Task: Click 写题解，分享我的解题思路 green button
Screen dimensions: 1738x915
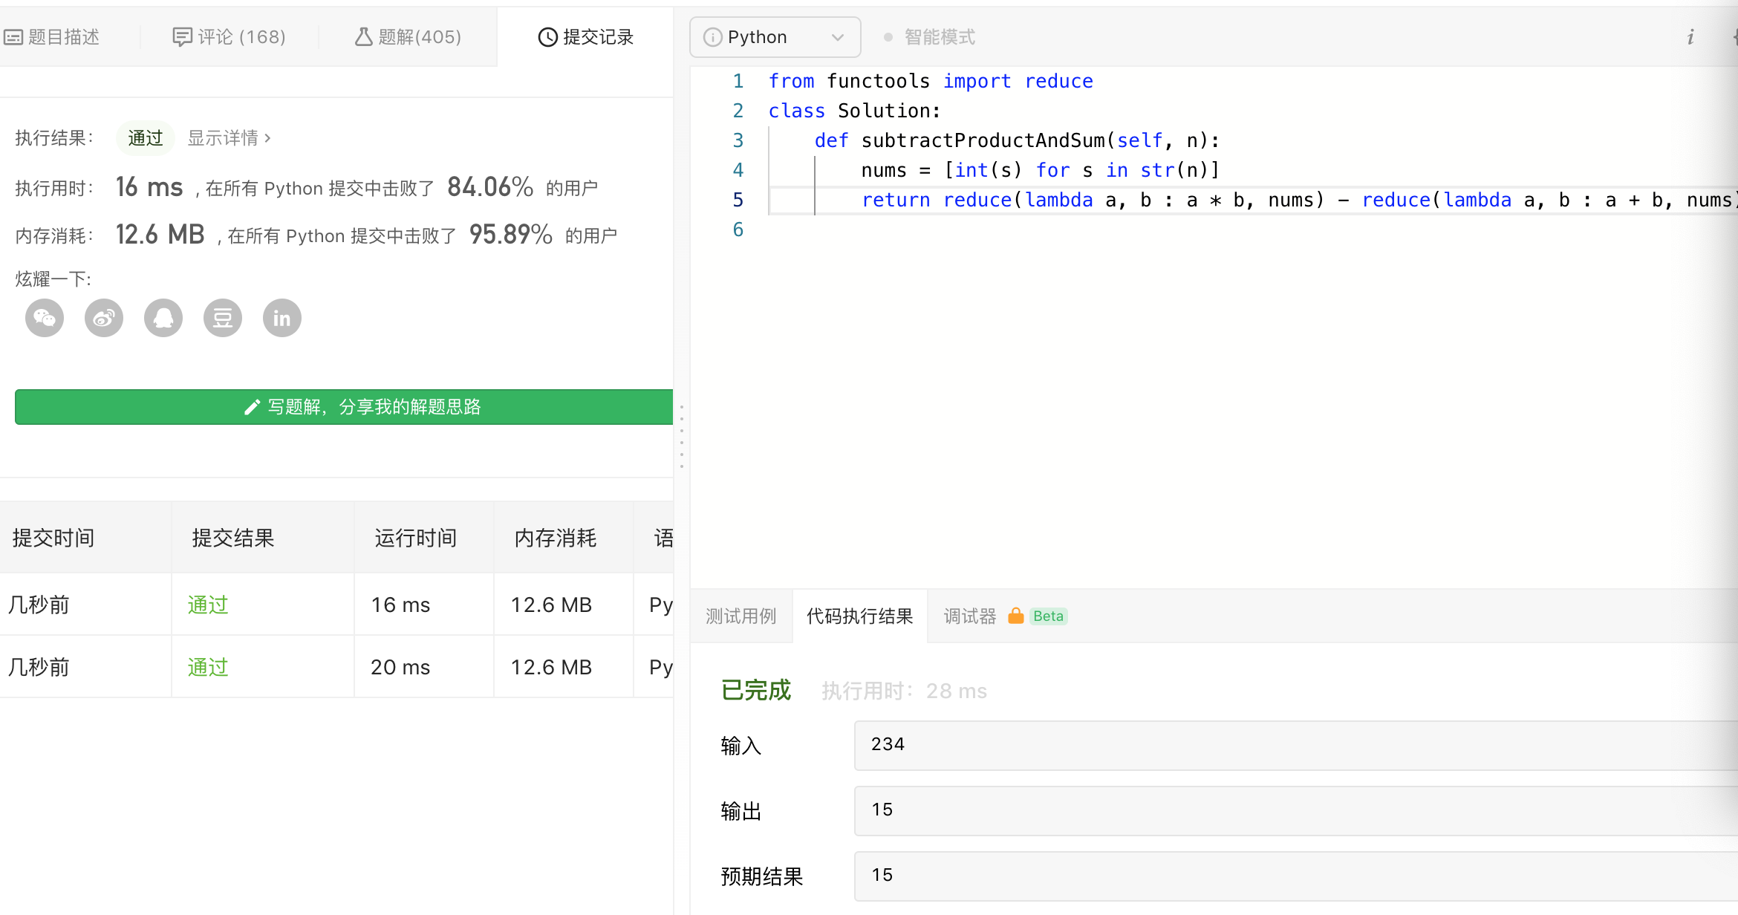Action: 344,407
